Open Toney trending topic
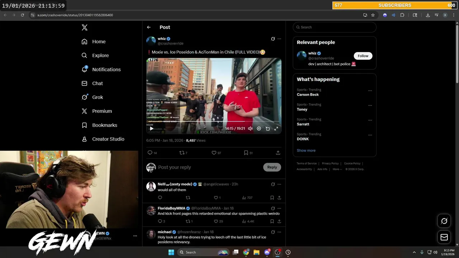The height and width of the screenshot is (258, 459). (x=302, y=109)
